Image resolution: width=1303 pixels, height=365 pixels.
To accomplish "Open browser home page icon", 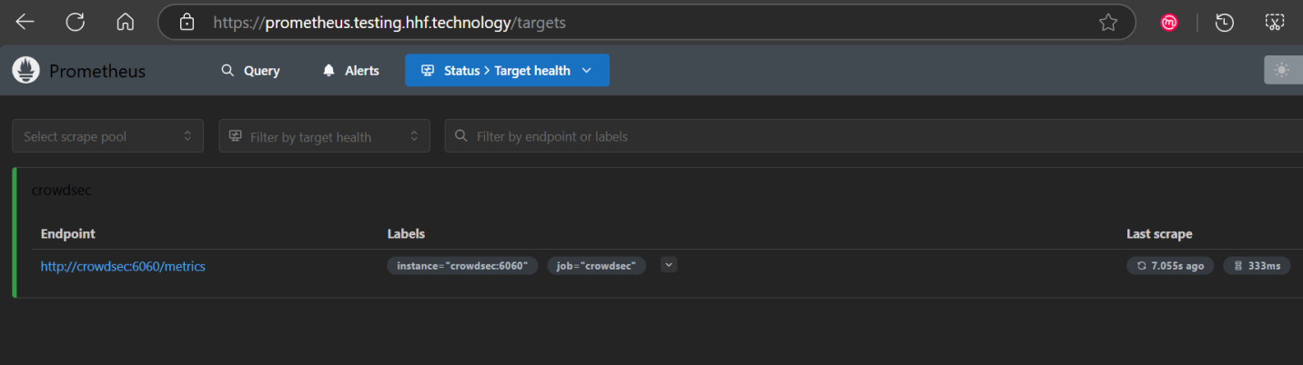I will [x=126, y=22].
